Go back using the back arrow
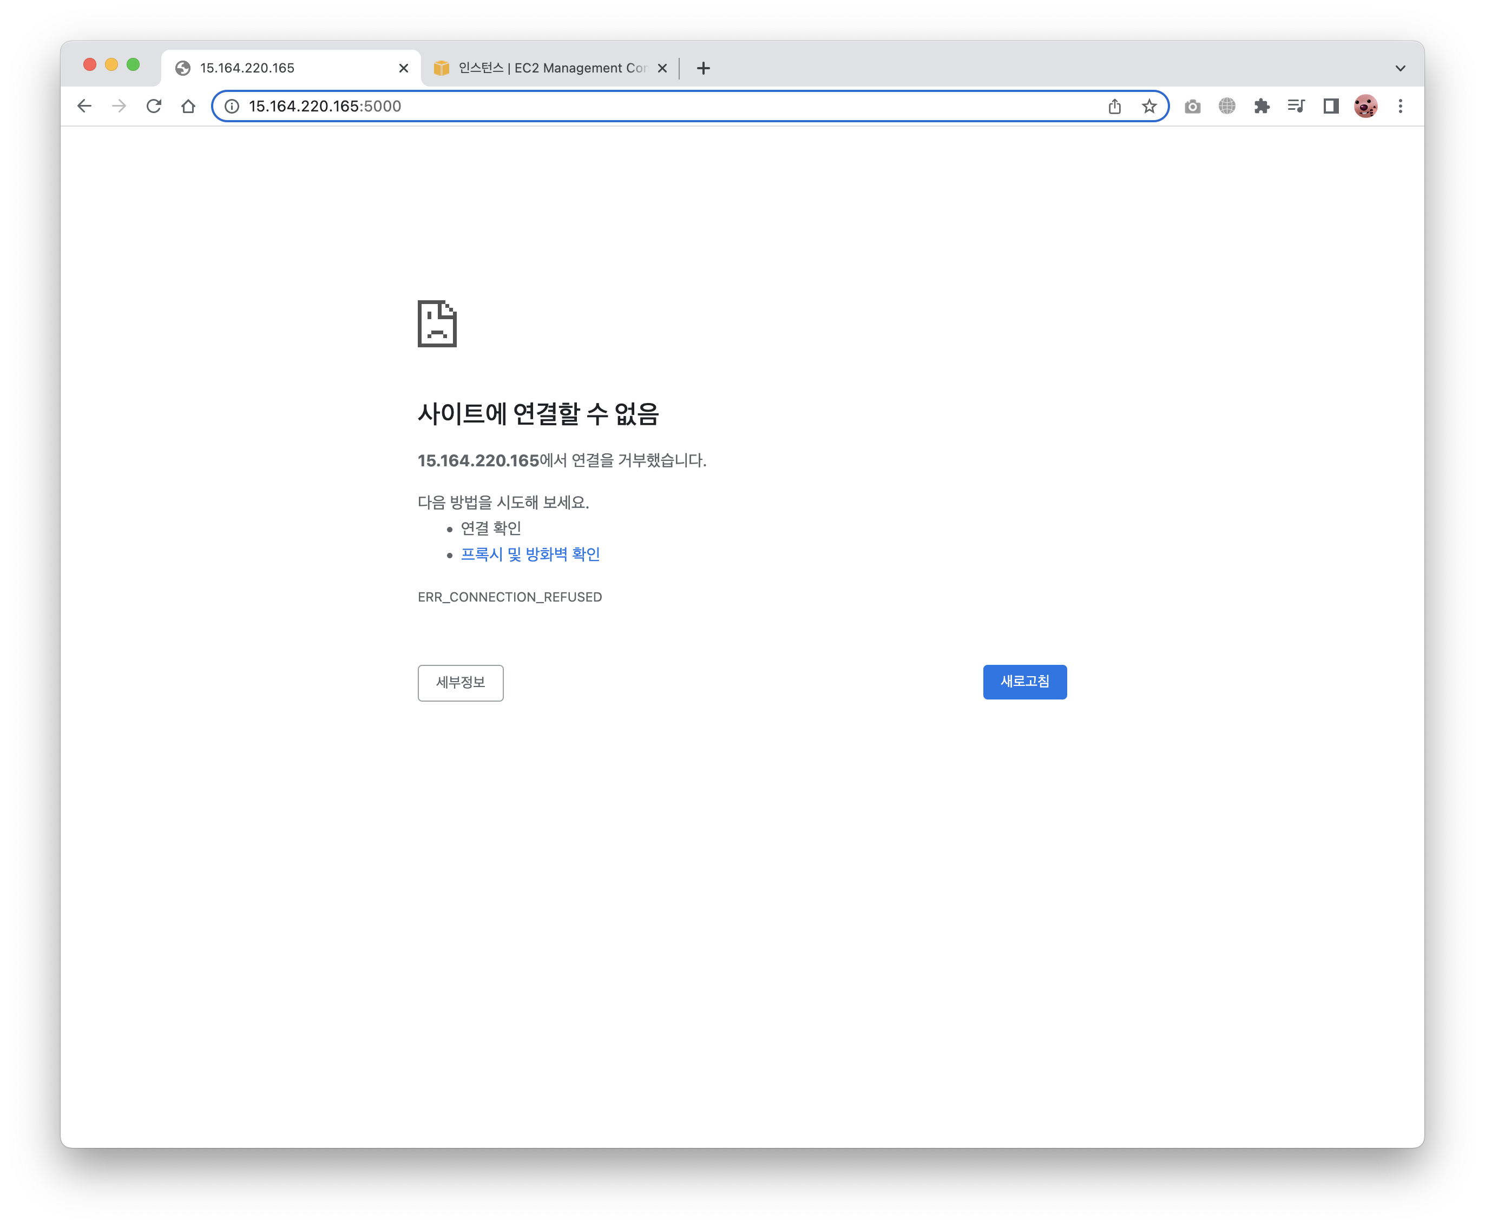The height and width of the screenshot is (1228, 1485). click(84, 106)
